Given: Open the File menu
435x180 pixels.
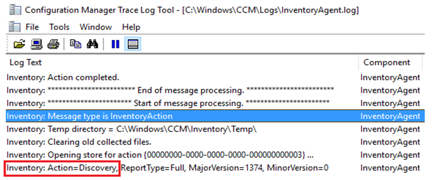Looking at the screenshot, I should coord(32,27).
